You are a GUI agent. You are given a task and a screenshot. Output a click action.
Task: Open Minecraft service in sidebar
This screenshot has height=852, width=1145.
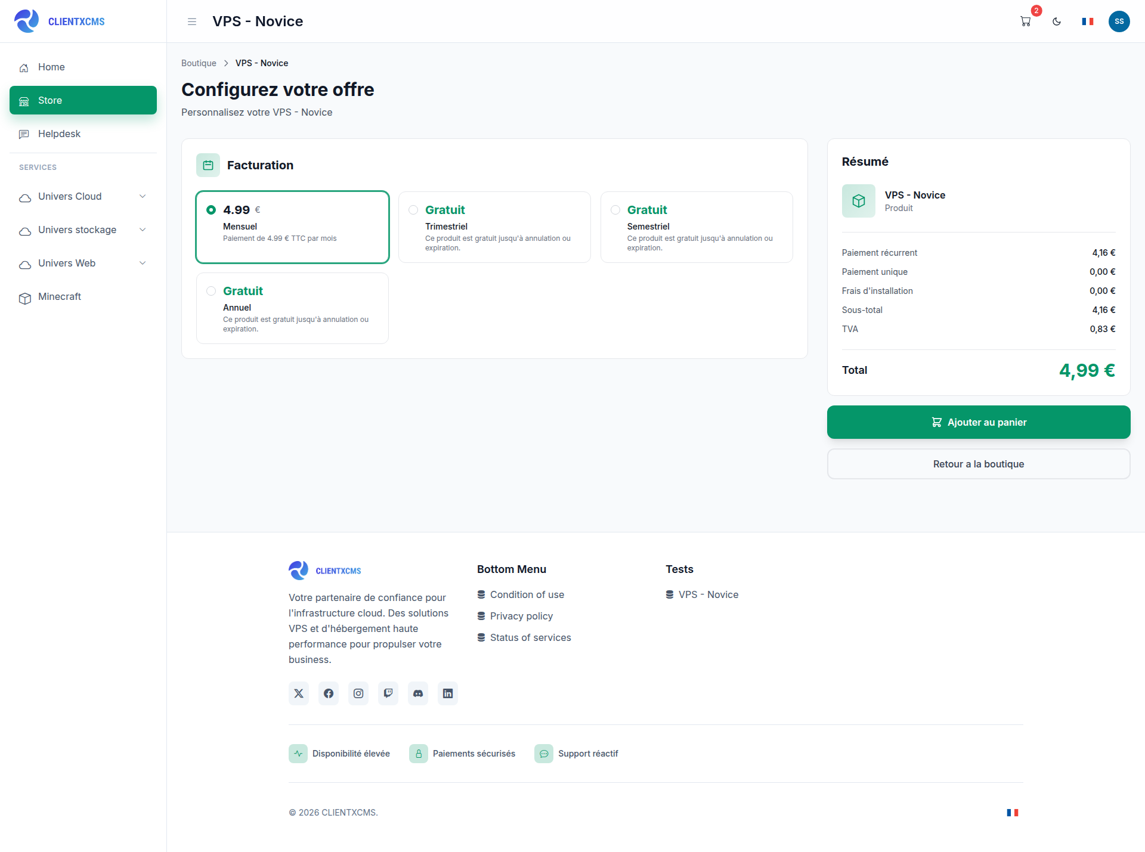coord(83,296)
